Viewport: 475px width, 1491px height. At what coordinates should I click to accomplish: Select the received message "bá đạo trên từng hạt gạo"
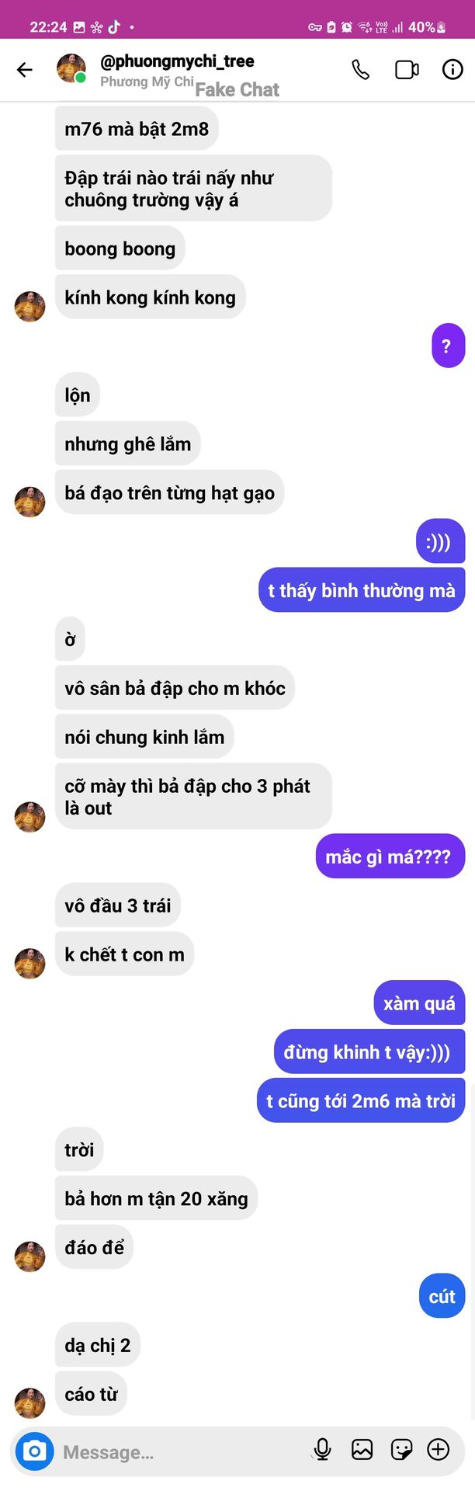170,492
